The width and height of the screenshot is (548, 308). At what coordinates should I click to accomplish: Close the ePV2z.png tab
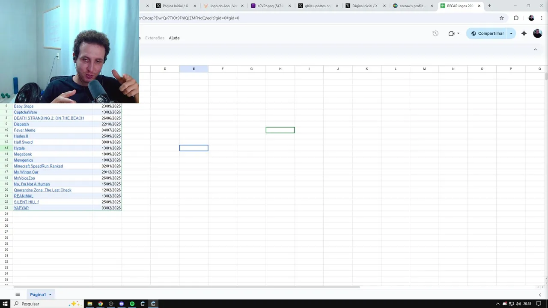coord(289,6)
